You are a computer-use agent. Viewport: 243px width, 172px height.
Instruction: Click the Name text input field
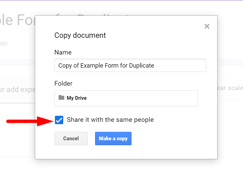tap(130, 66)
